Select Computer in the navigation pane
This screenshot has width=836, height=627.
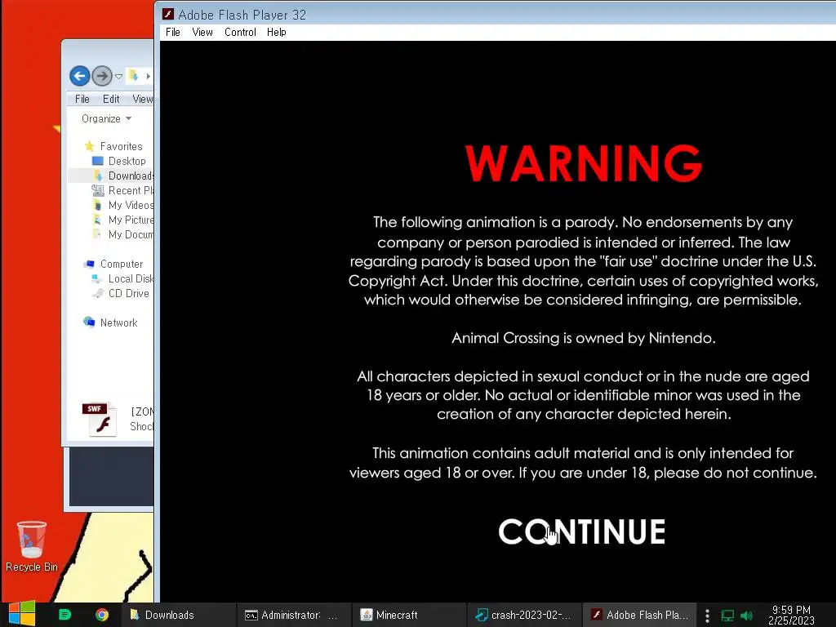coord(122,264)
